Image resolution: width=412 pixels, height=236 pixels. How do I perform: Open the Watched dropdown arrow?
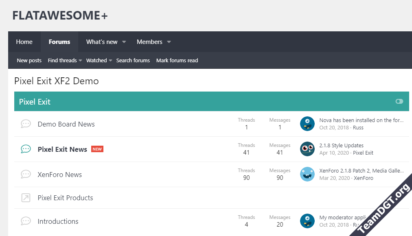point(111,60)
